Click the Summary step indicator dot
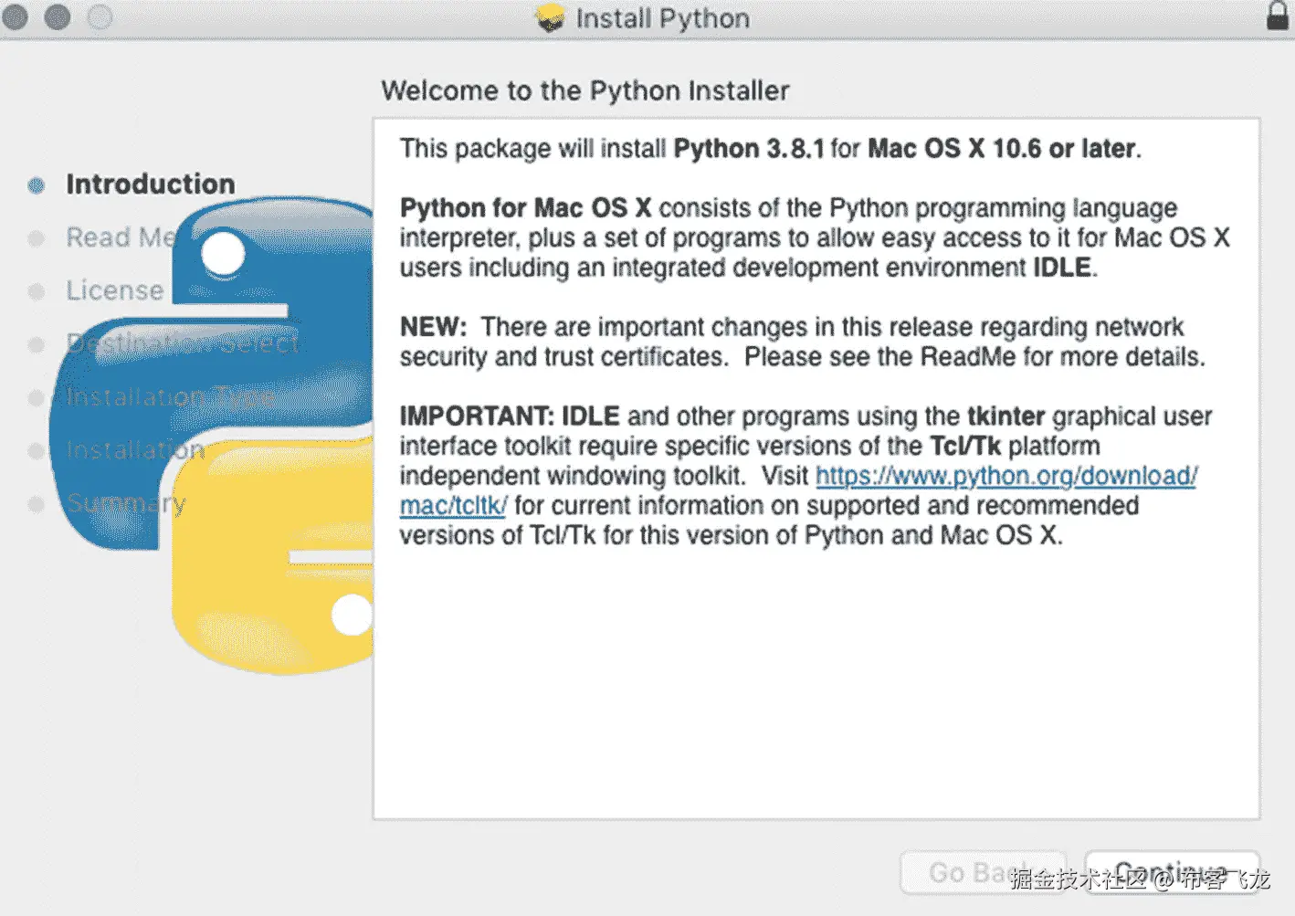This screenshot has width=1295, height=916. [36, 503]
